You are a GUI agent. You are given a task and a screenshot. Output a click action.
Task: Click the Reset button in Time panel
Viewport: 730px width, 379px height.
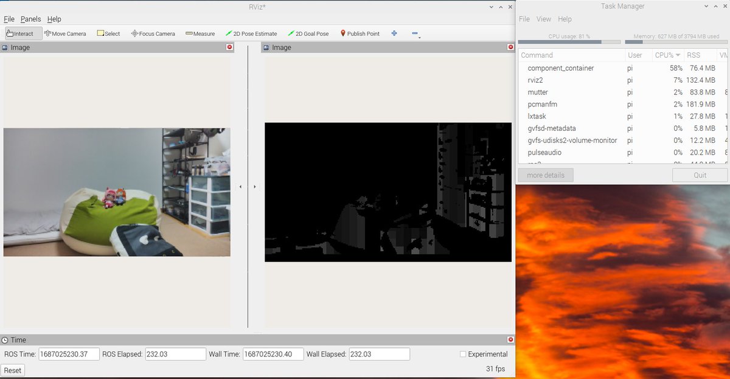(x=13, y=370)
